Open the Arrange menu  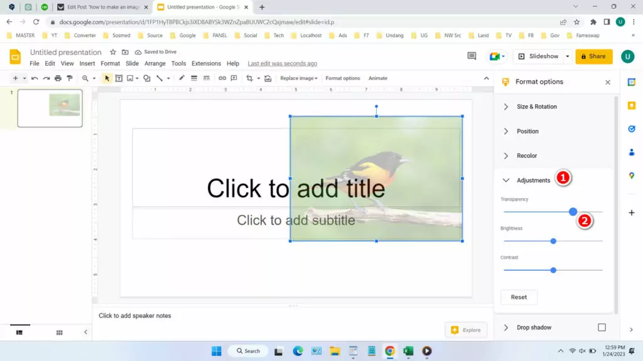(155, 63)
